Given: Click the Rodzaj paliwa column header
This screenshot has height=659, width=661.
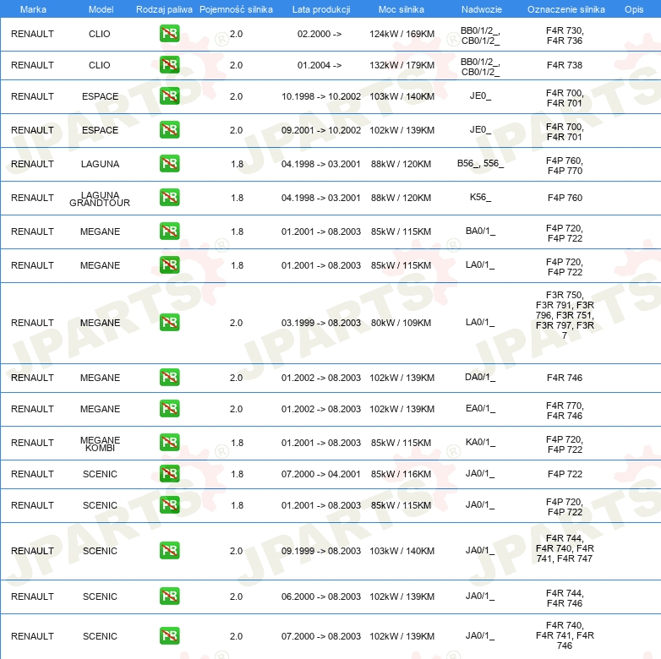Looking at the screenshot, I should tap(164, 9).
